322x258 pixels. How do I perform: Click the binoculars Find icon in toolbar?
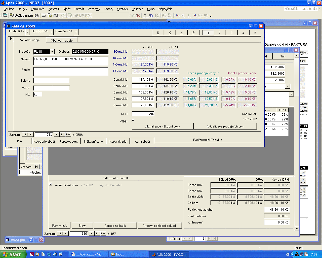(37, 15)
